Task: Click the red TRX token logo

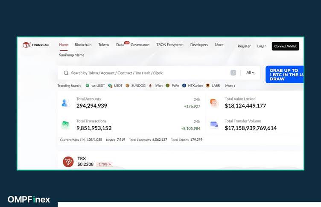Action: click(x=68, y=162)
